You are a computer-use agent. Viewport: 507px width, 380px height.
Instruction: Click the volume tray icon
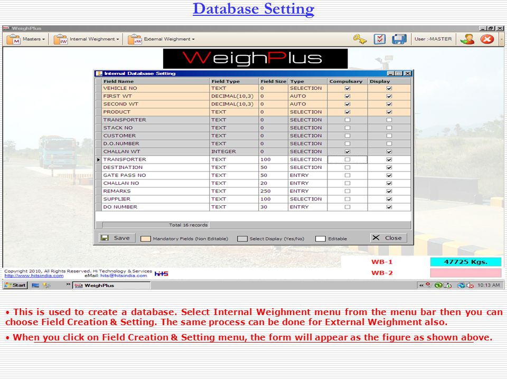click(x=470, y=286)
